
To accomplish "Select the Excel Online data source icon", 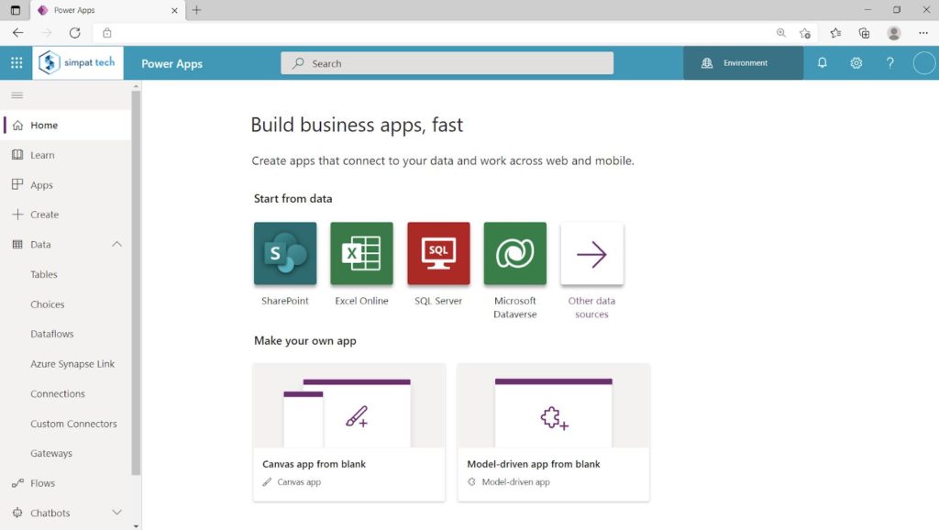I will coord(361,253).
